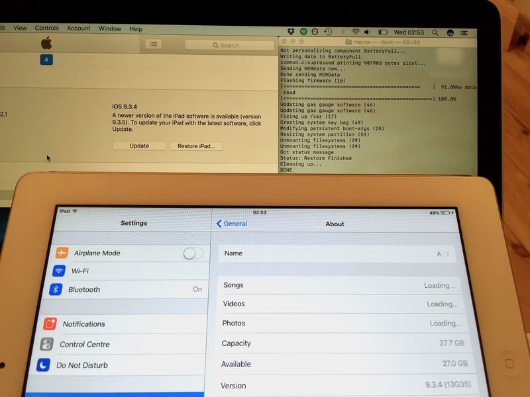Open Do Not Disturb settings icon

pyautogui.click(x=43, y=365)
